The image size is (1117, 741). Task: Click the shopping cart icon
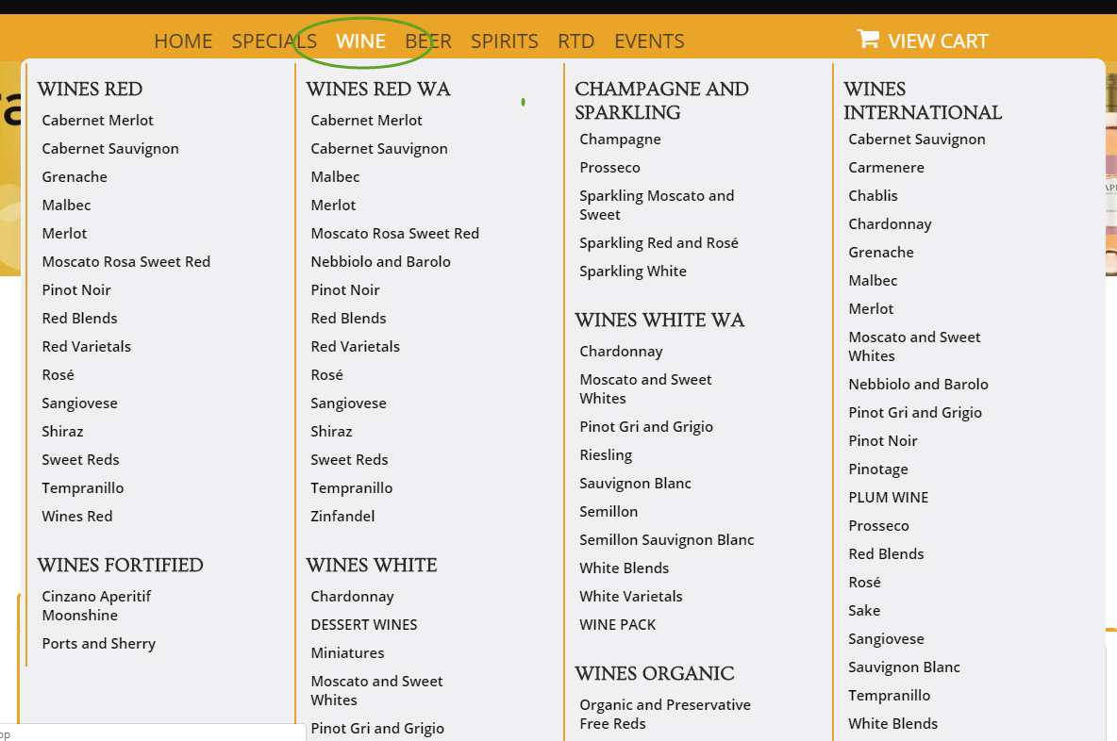868,39
